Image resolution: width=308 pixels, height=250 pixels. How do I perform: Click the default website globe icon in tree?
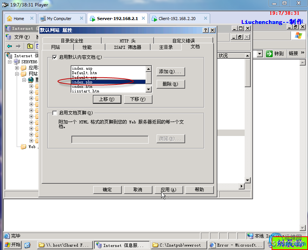click(31, 80)
